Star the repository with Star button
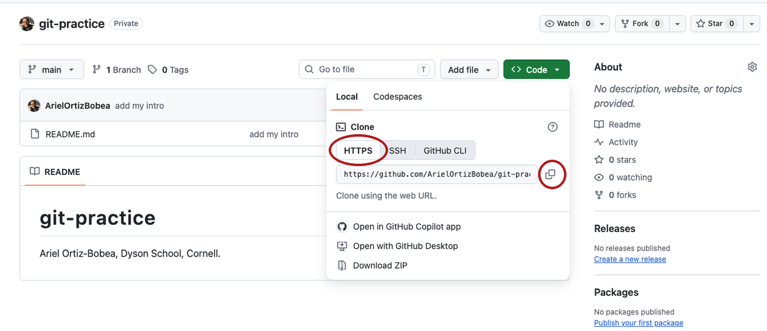Viewport: 767px width, 331px height. pyautogui.click(x=717, y=23)
